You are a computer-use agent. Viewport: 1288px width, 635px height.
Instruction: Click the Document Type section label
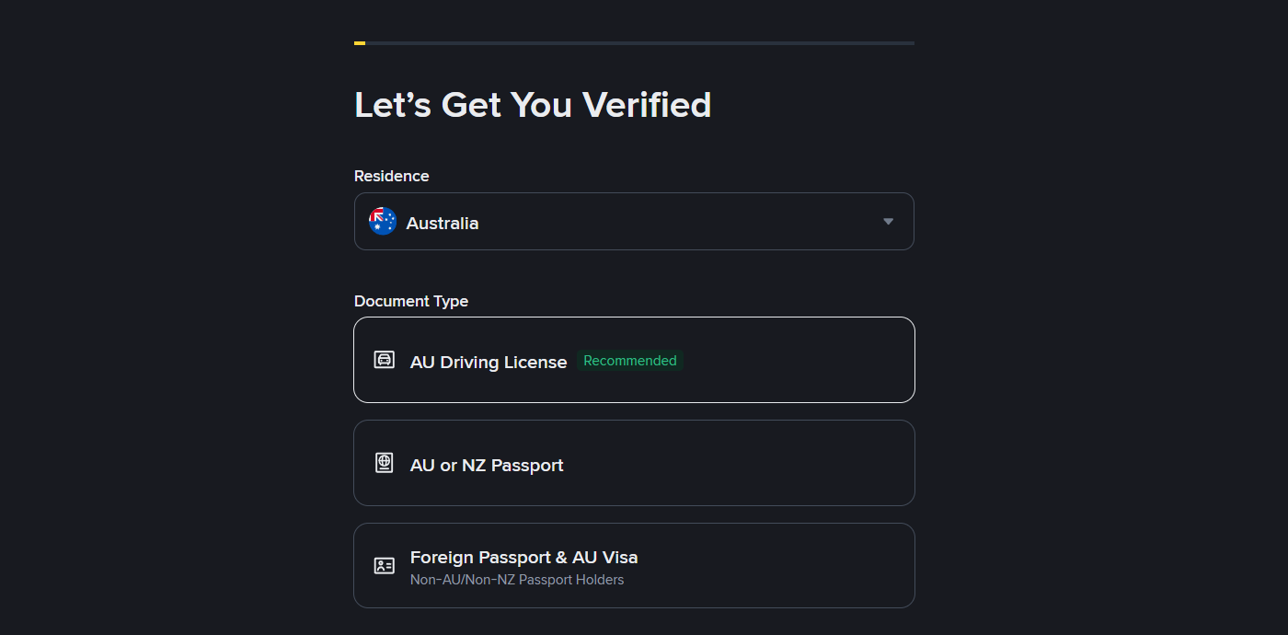pyautogui.click(x=410, y=301)
